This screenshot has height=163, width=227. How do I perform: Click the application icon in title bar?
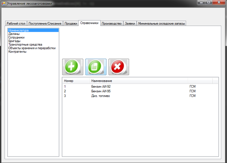point(3,3)
